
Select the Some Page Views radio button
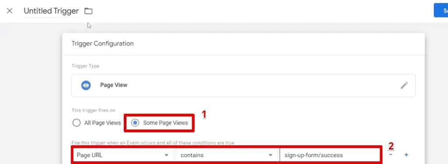pos(135,123)
